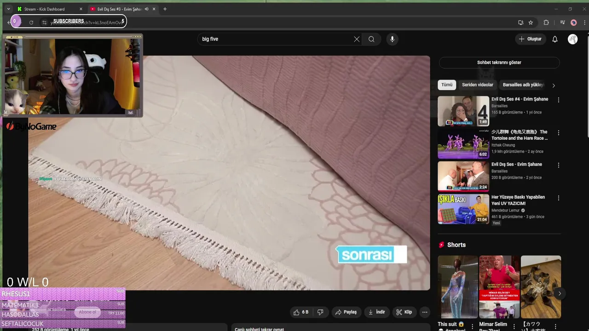589x331 pixels.
Task: Open the YouTube account avatar menu
Action: (x=573, y=39)
